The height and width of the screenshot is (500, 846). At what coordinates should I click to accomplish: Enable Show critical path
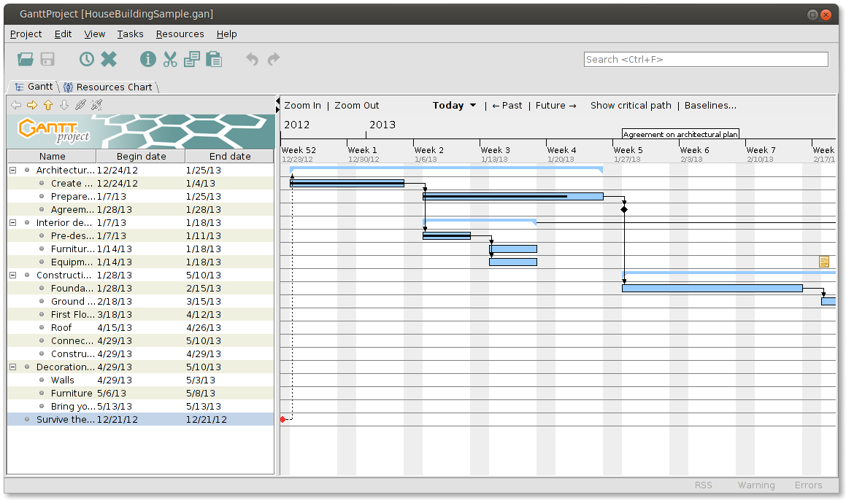click(630, 105)
